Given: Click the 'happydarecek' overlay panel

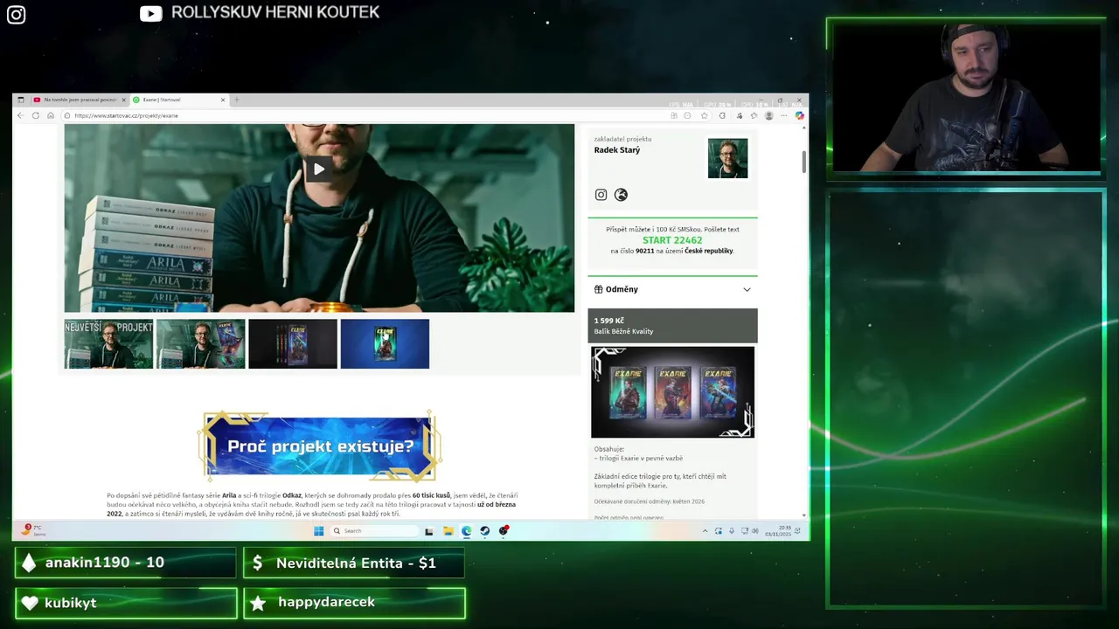Looking at the screenshot, I should 354,603.
